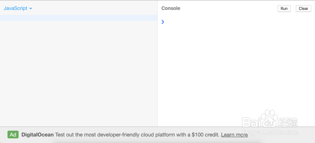Click the jingyan.baidu.com watermark text
The image size is (315, 143).
click(270, 132)
